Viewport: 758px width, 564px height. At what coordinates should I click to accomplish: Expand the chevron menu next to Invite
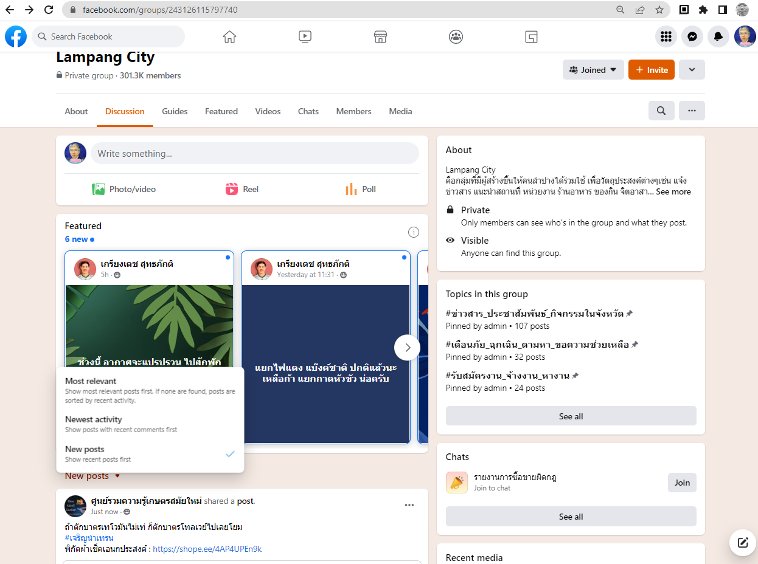click(692, 70)
